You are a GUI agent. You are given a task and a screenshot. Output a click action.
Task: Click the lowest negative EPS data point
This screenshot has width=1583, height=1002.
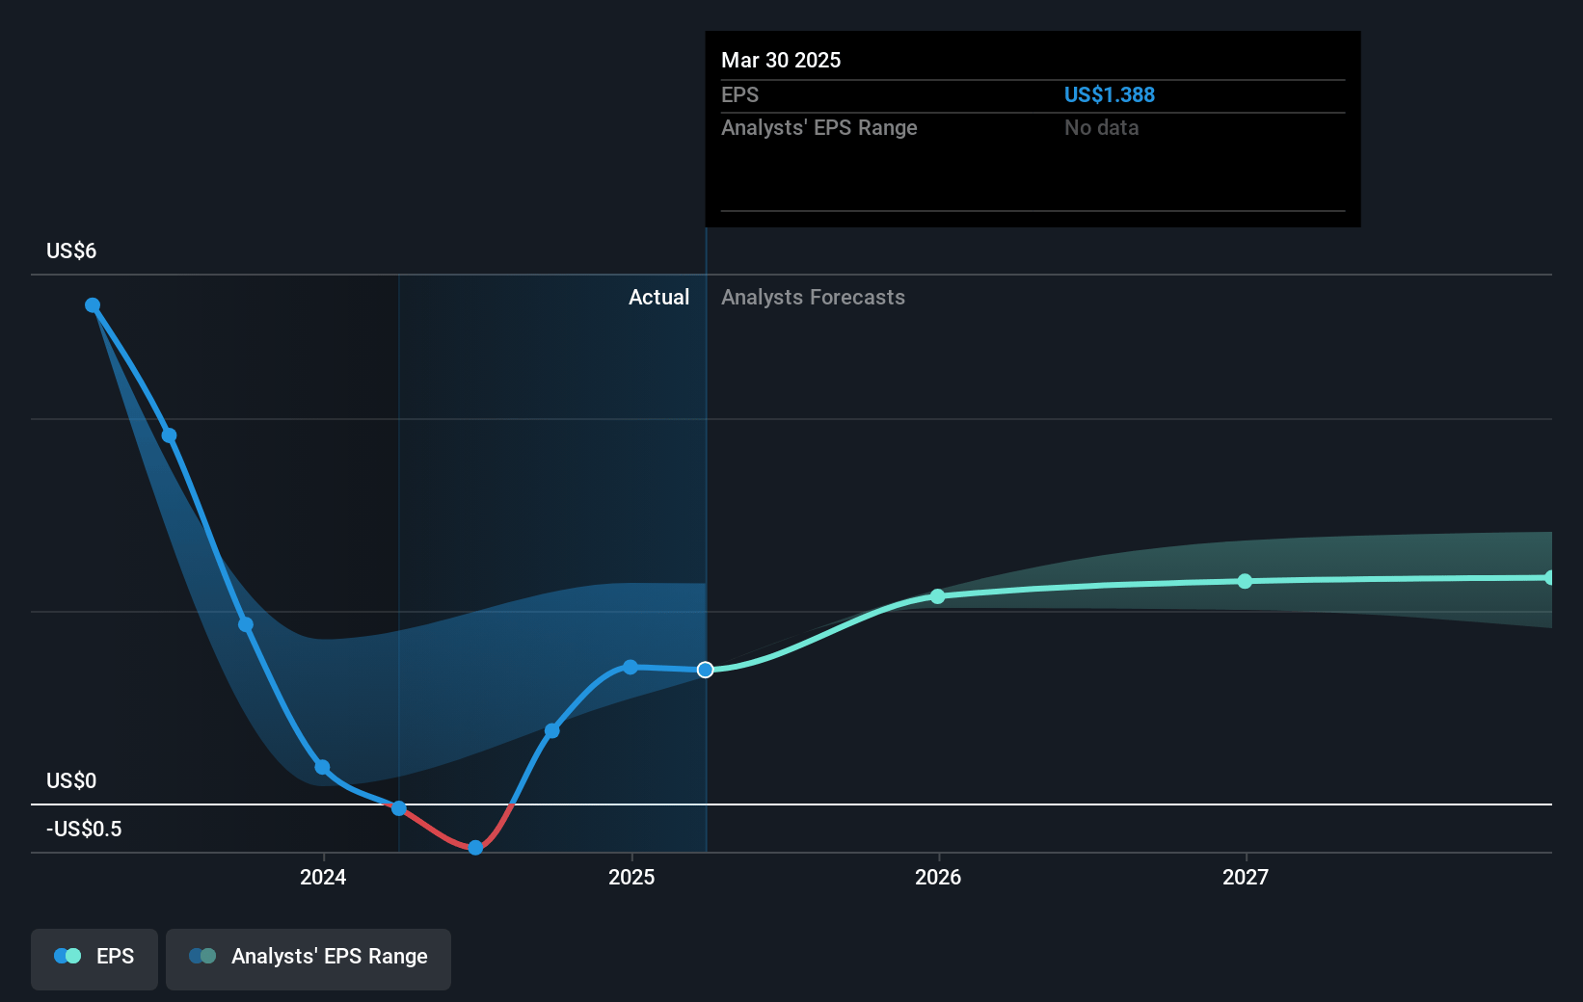[475, 848]
